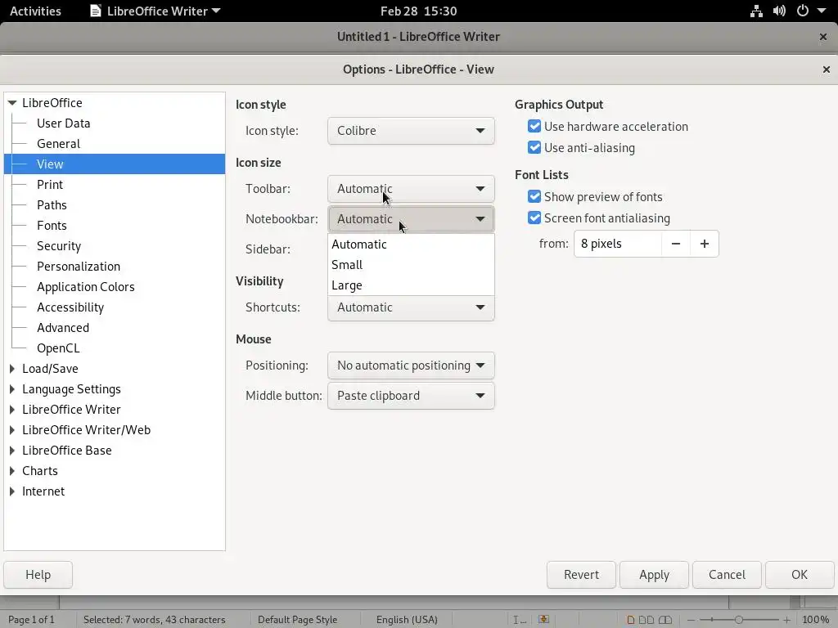Select Print in the options tree
Screen dimensions: 838x628
(x=50, y=185)
